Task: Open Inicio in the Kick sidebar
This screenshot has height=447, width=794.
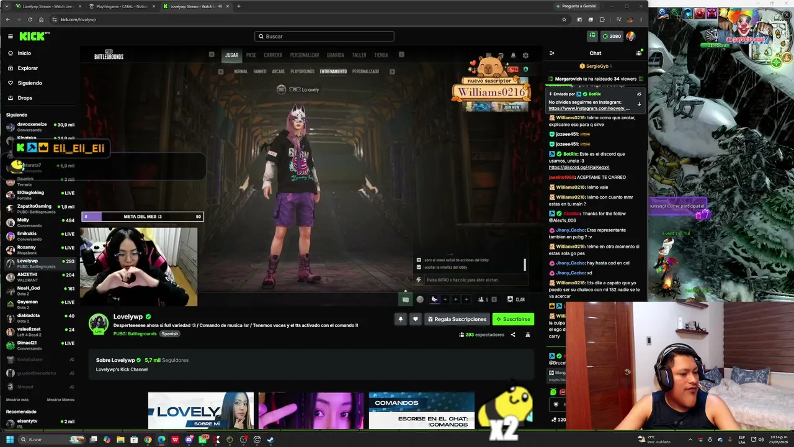Action: point(24,53)
